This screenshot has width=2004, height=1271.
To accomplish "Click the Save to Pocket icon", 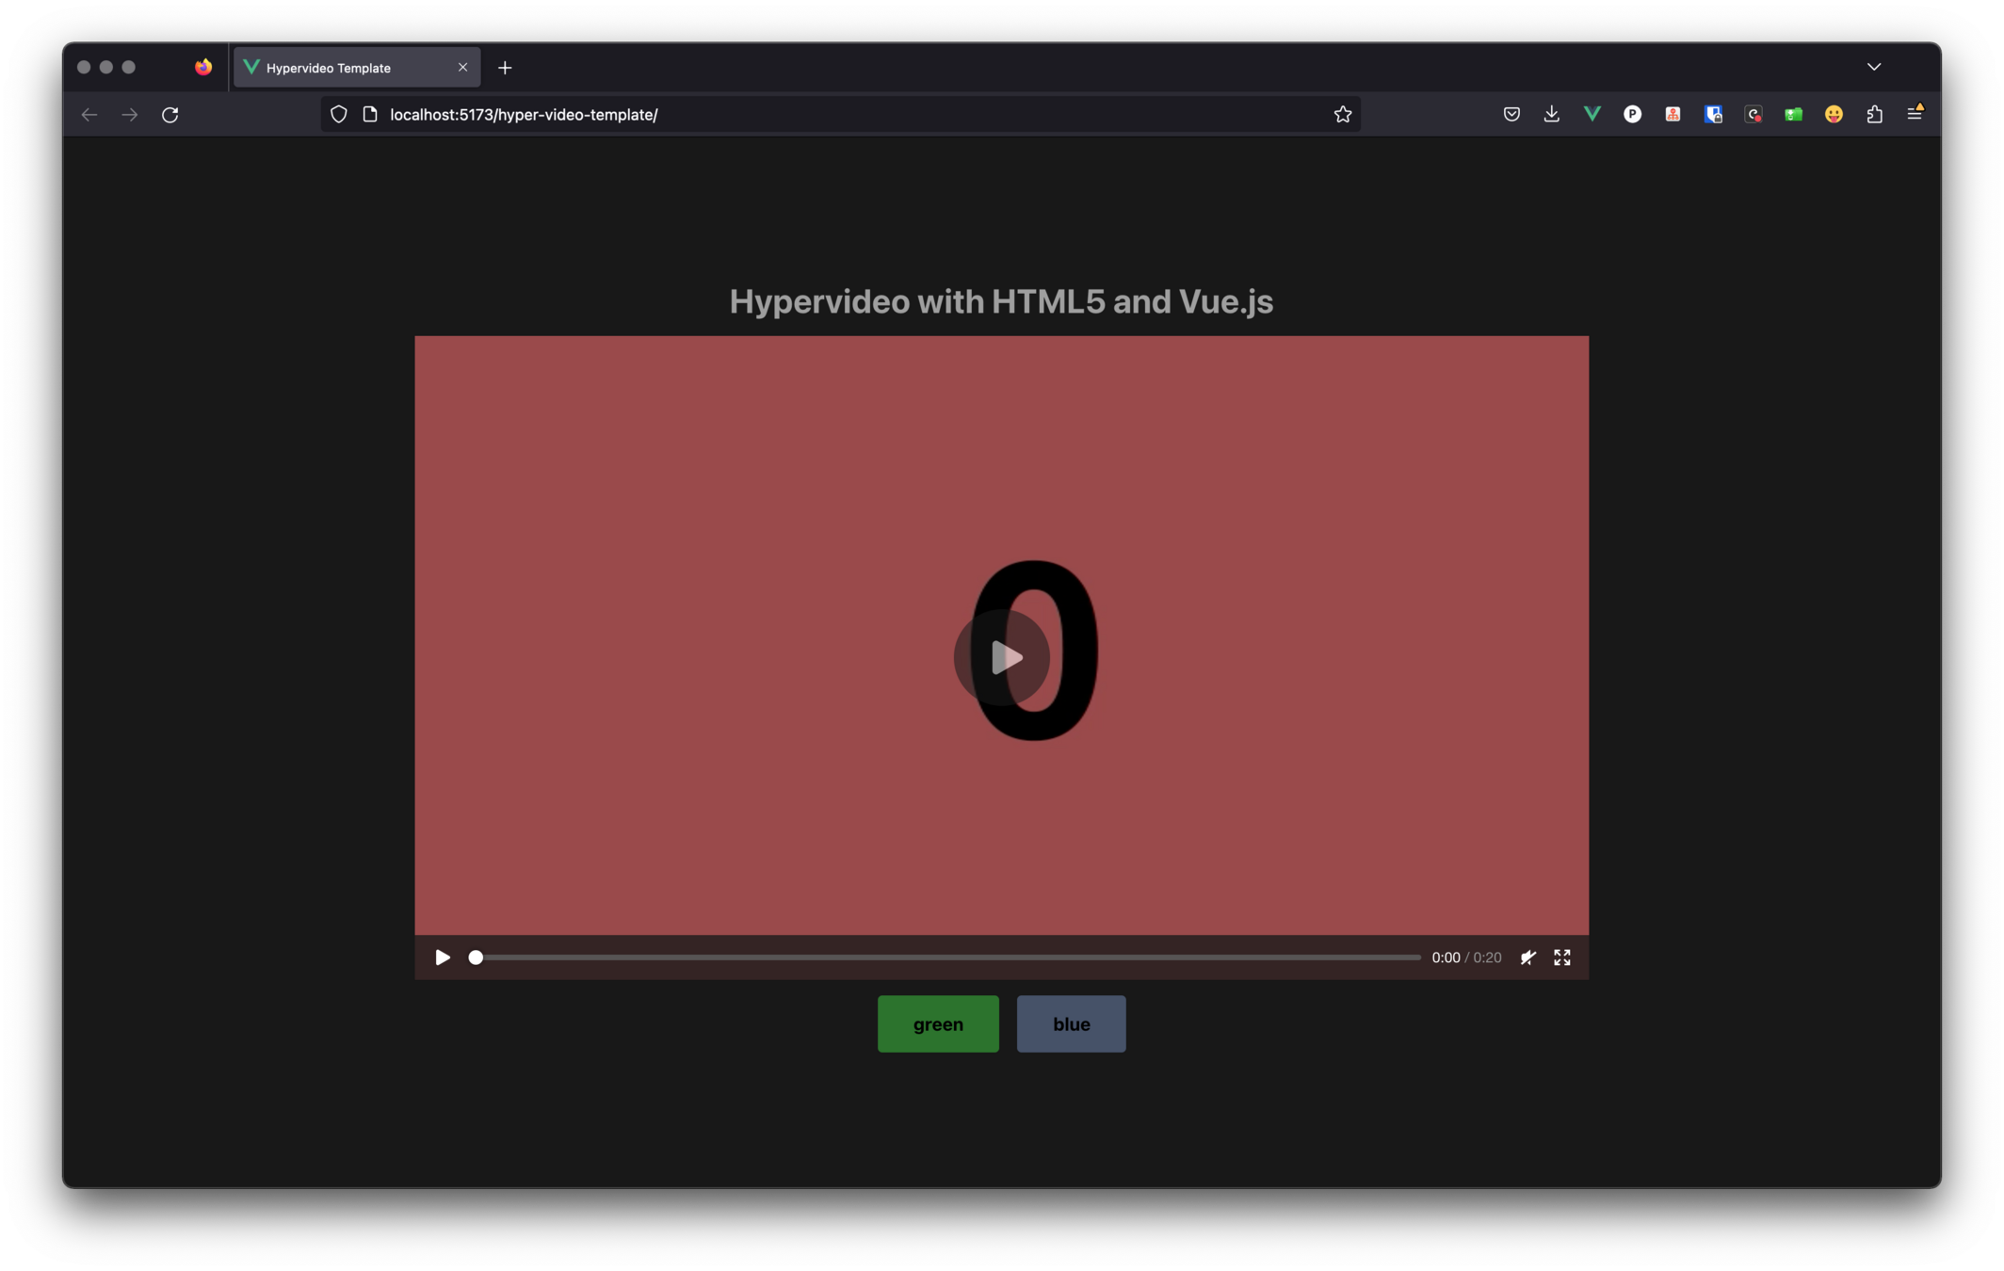I will click(x=1511, y=114).
